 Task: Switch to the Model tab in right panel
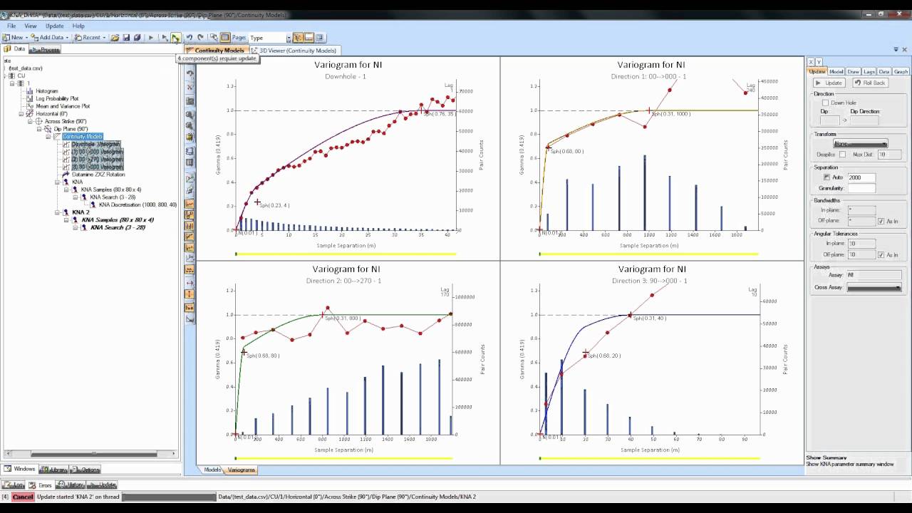coord(836,71)
